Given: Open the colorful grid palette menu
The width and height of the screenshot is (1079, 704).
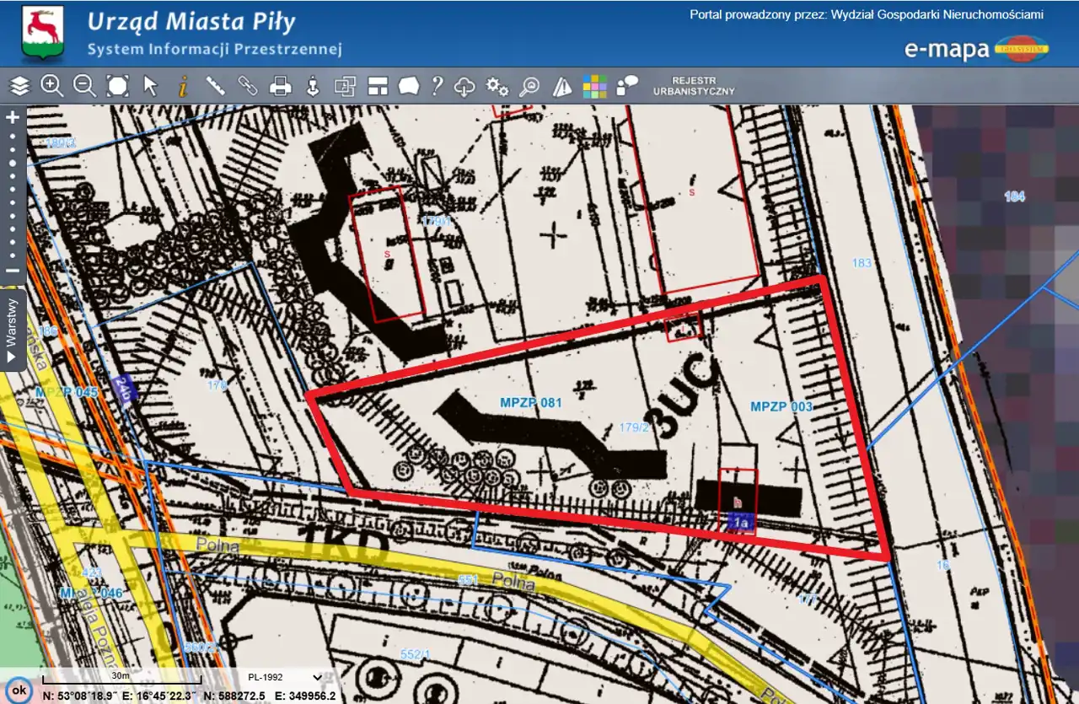Looking at the screenshot, I should coord(594,86).
